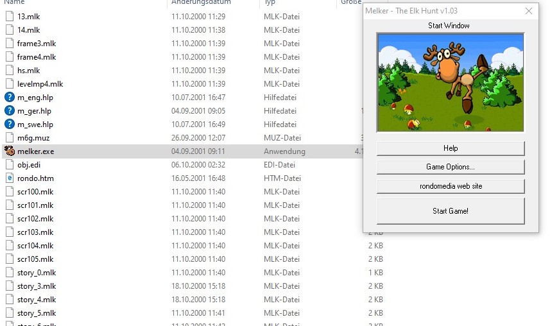This screenshot has height=326, width=559.
Task: Click type Anwendung in melker.exe row
Action: tap(284, 151)
